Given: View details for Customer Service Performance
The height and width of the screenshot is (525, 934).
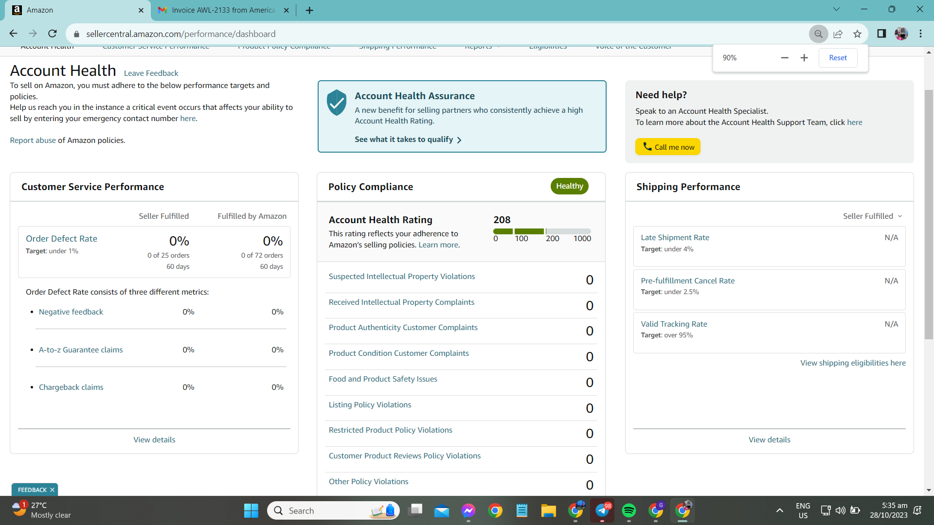Looking at the screenshot, I should (x=154, y=440).
